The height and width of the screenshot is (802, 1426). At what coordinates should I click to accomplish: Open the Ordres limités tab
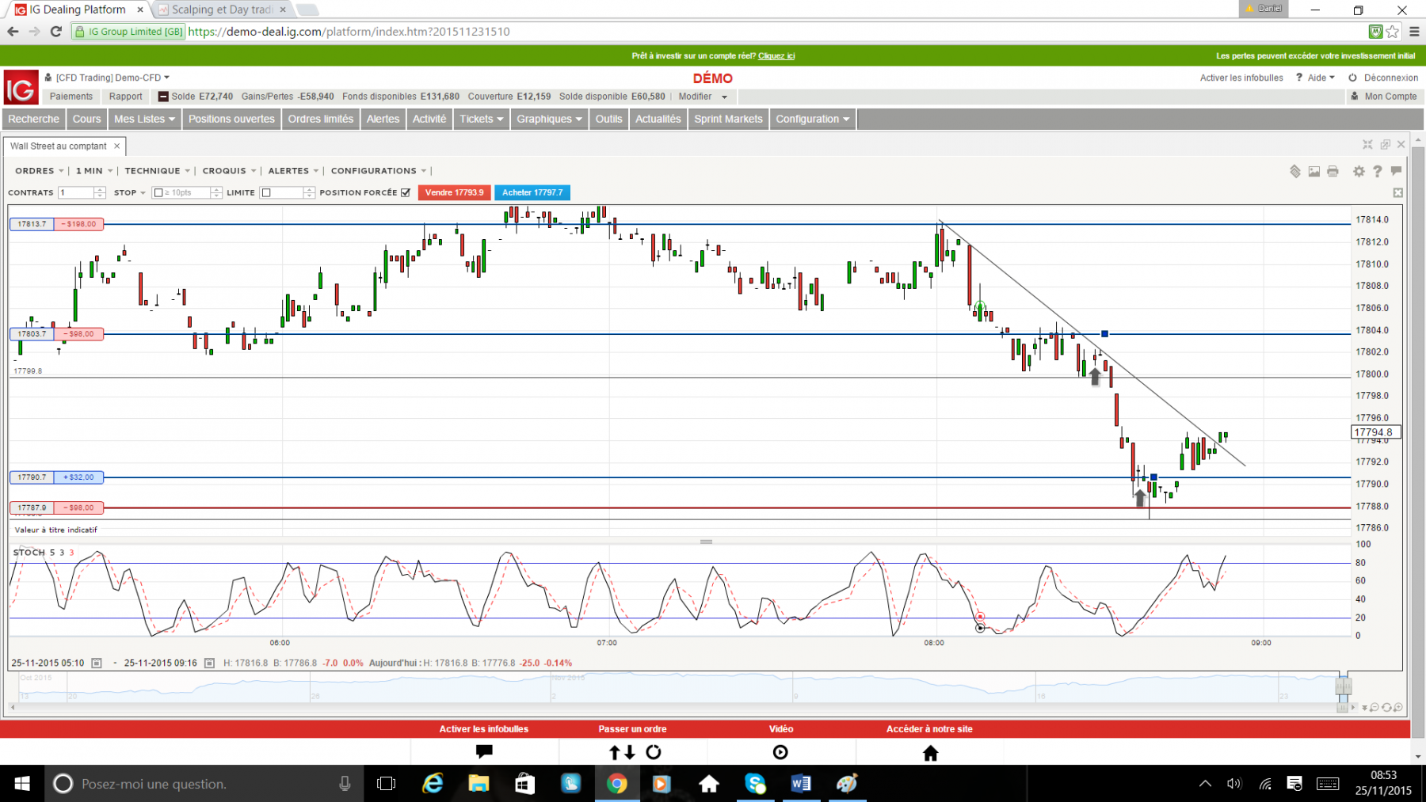click(x=321, y=119)
